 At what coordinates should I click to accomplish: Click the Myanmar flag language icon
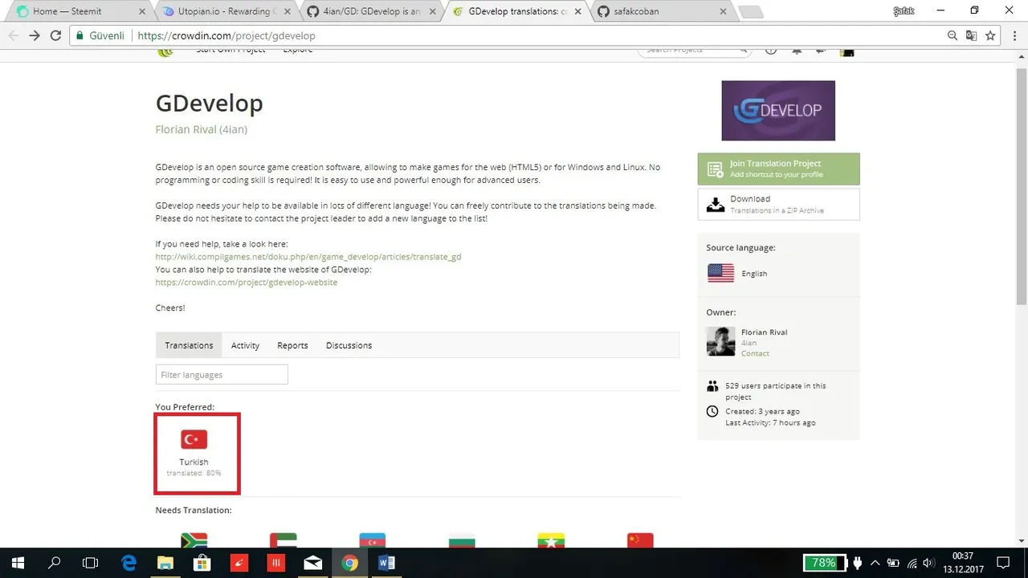click(551, 540)
